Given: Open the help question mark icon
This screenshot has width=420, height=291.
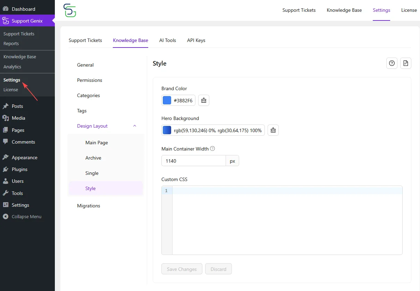Looking at the screenshot, I should point(392,63).
